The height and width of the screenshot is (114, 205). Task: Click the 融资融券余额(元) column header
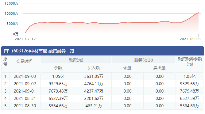click(190, 61)
